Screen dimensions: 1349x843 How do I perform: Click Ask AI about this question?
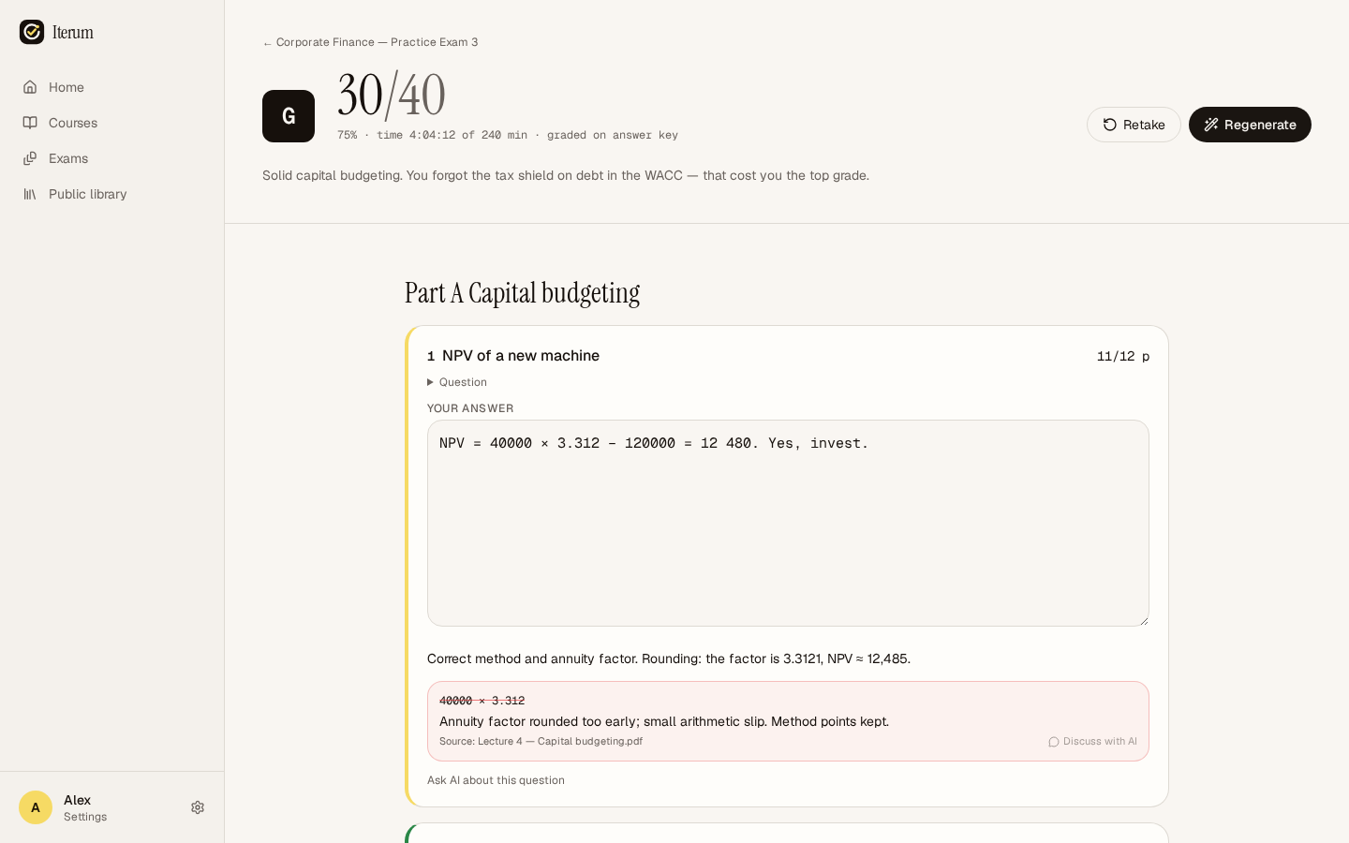click(496, 780)
